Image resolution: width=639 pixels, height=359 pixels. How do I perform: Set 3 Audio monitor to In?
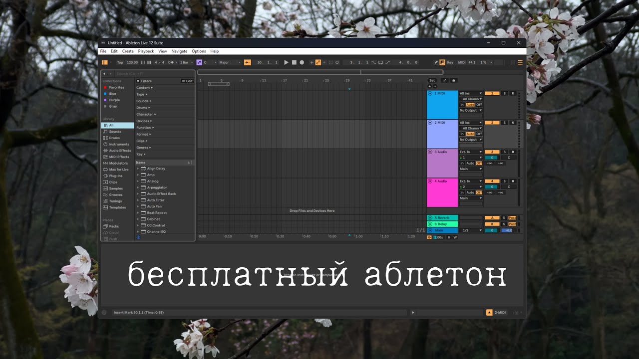pyautogui.click(x=462, y=163)
